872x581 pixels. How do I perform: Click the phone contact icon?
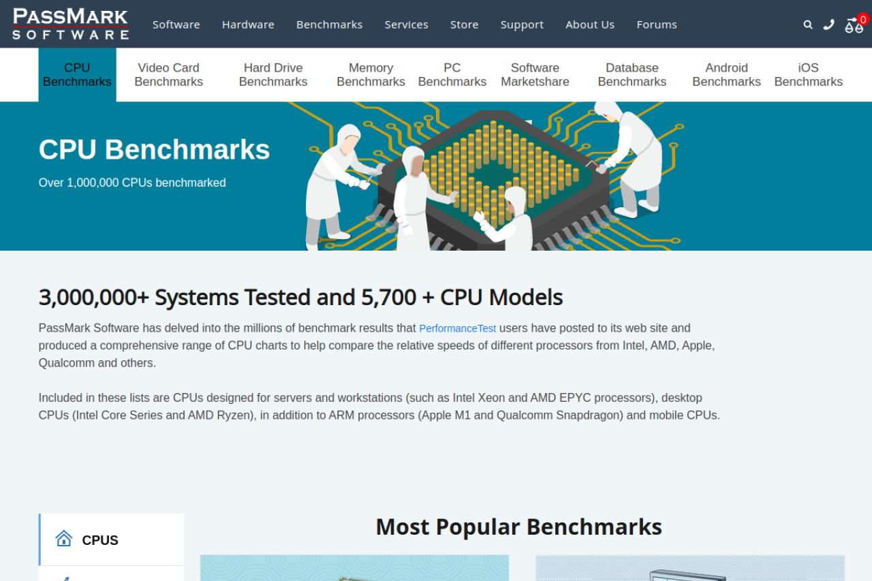(828, 25)
